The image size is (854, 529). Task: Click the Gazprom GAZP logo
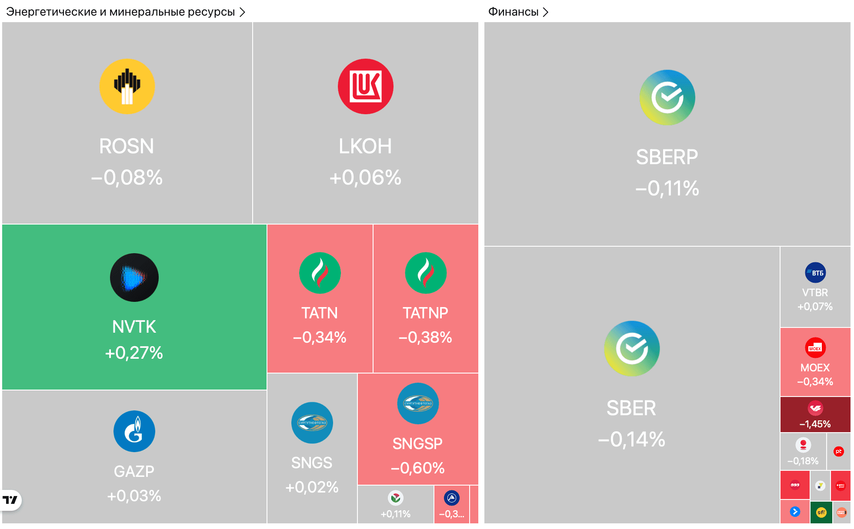pyautogui.click(x=134, y=431)
